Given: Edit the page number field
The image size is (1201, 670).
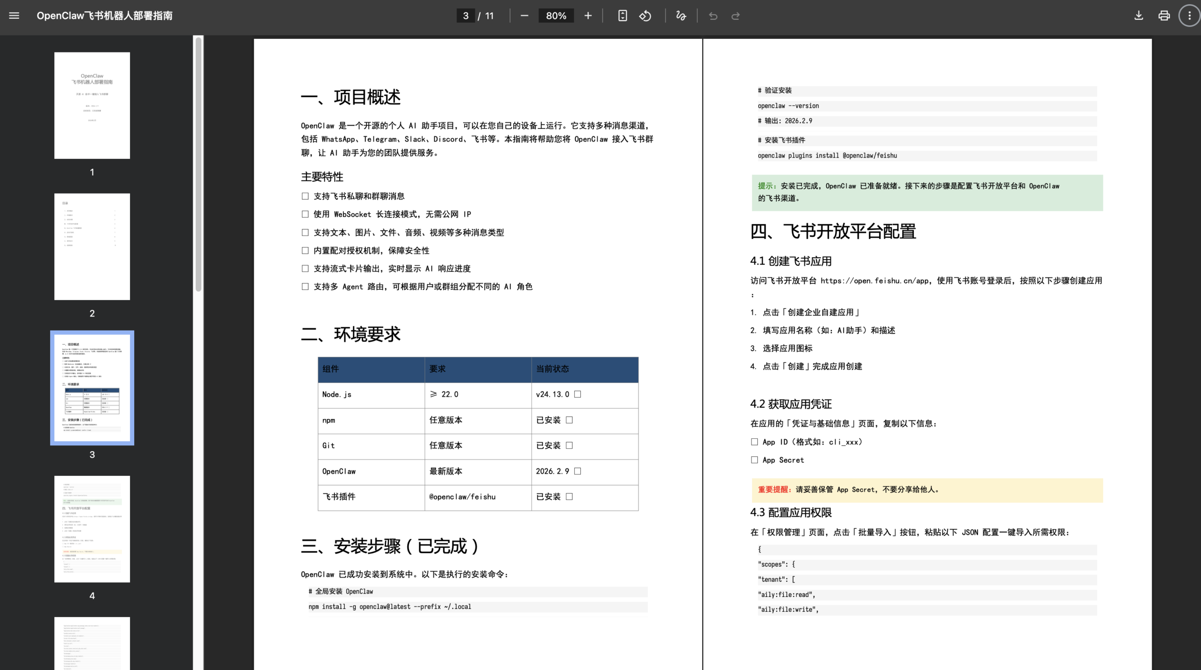Looking at the screenshot, I should pyautogui.click(x=465, y=15).
